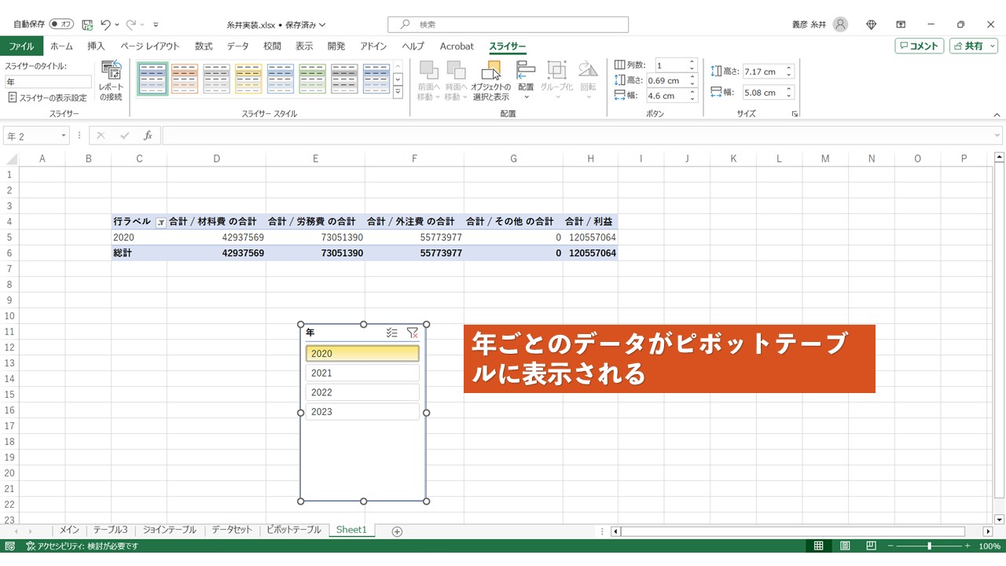Click the save icon in title bar

pyautogui.click(x=87, y=25)
